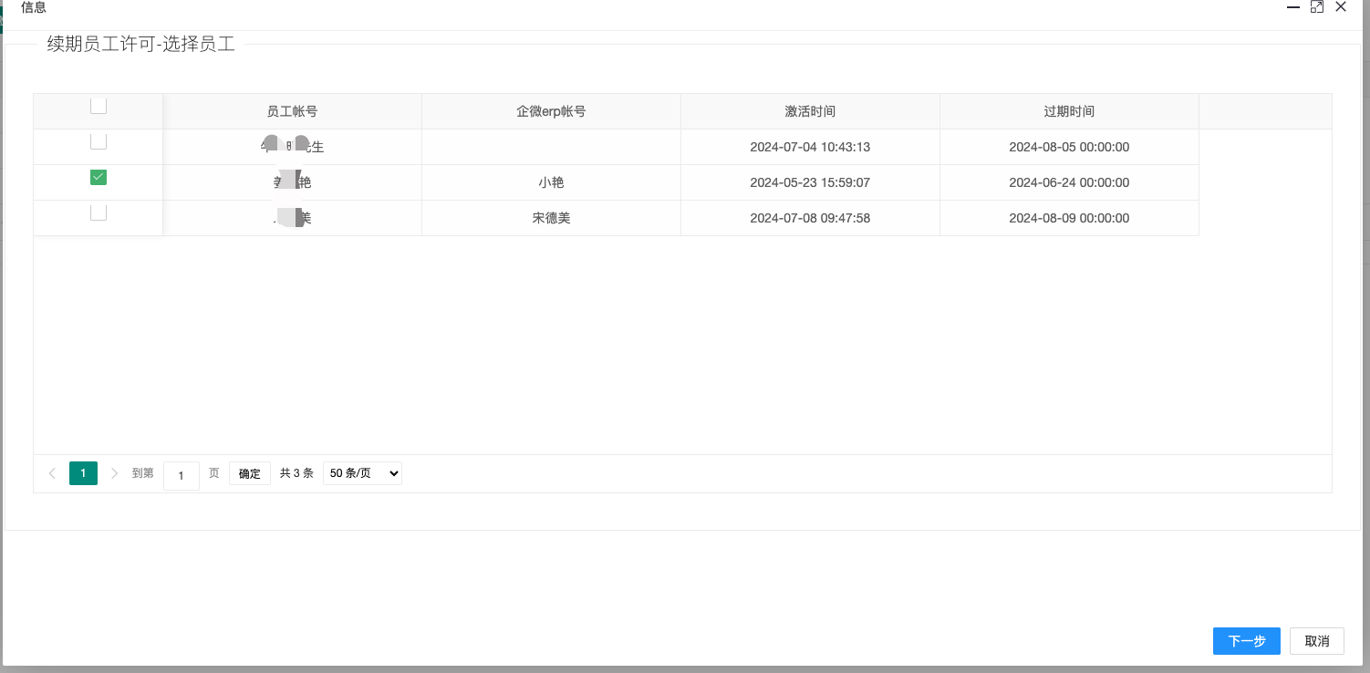Focus the page number input field
Viewport: 1370px width, 673px height.
182,475
